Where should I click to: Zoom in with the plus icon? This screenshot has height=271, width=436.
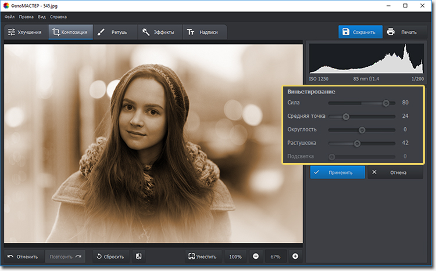click(295, 256)
